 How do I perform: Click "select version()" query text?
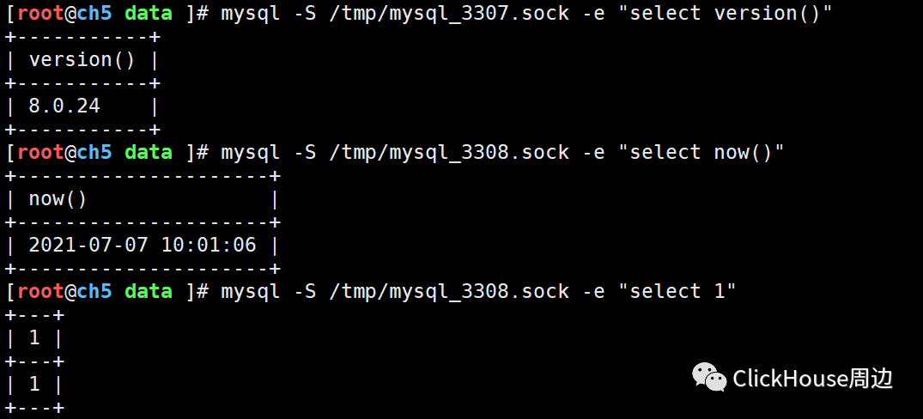click(x=731, y=14)
